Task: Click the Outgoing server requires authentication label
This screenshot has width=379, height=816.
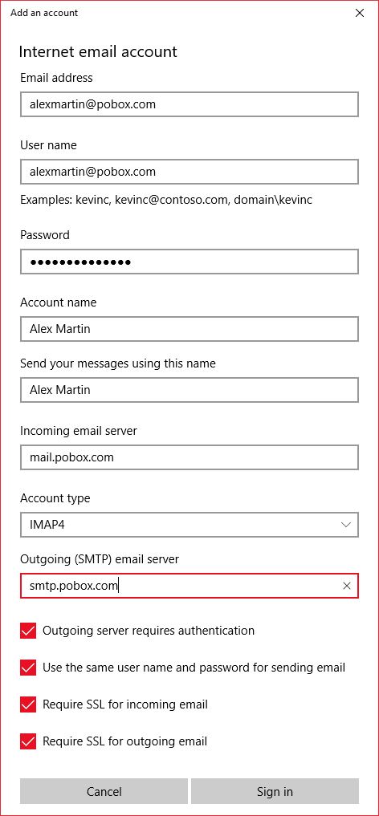Action: (149, 631)
